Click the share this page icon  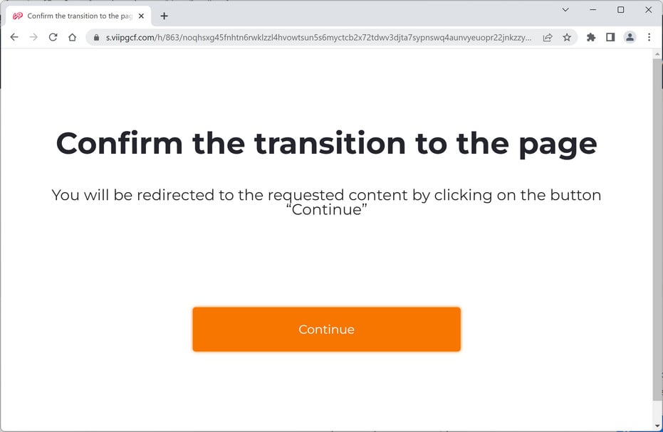click(548, 37)
